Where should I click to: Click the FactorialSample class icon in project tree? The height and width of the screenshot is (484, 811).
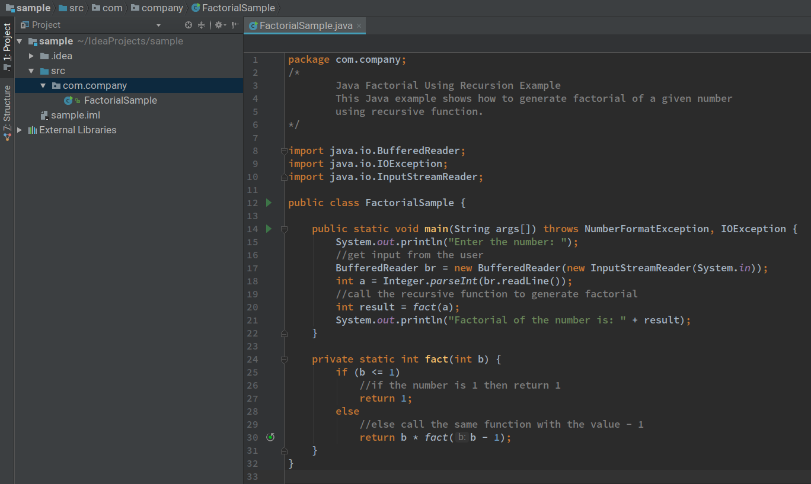(x=68, y=100)
